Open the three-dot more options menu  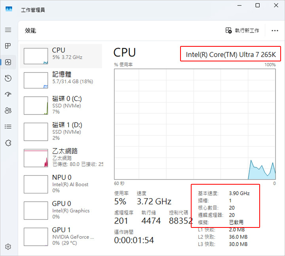click(x=275, y=31)
